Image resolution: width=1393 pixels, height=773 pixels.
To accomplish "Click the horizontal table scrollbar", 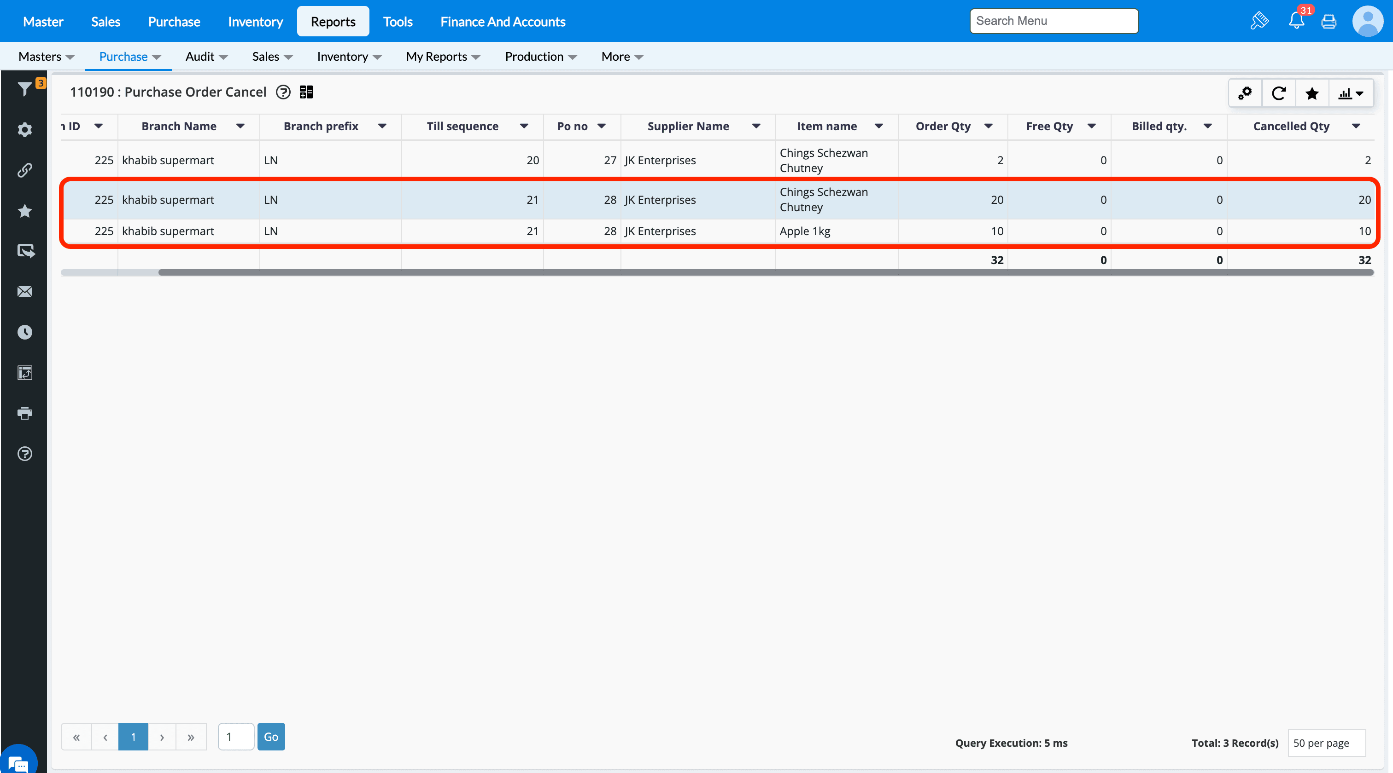I will click(x=765, y=273).
